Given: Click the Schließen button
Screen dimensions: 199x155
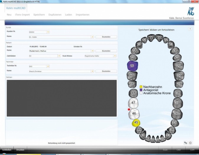Looking at the screenshot, I should [x=7, y=150].
